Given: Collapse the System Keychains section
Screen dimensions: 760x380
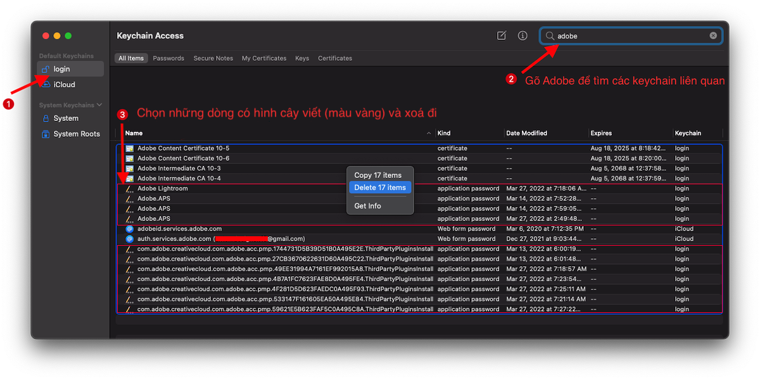Looking at the screenshot, I should (100, 104).
